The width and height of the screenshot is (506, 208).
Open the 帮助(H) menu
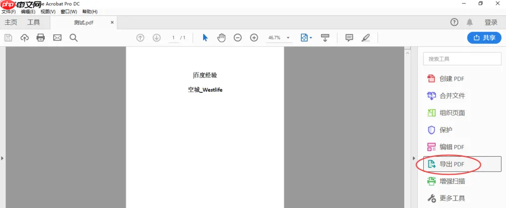click(x=90, y=12)
